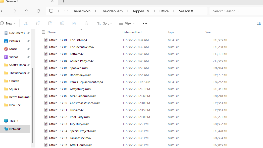
Task: Click video icon of 'Office - 8 x 11 - Trivia.m4v'
Action: click(46, 110)
